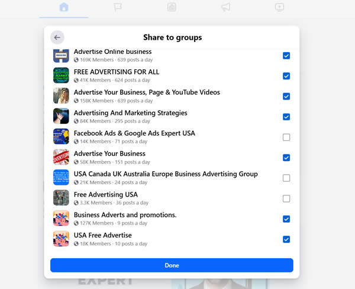Uncheck the Advertise Your Business group

(286, 158)
